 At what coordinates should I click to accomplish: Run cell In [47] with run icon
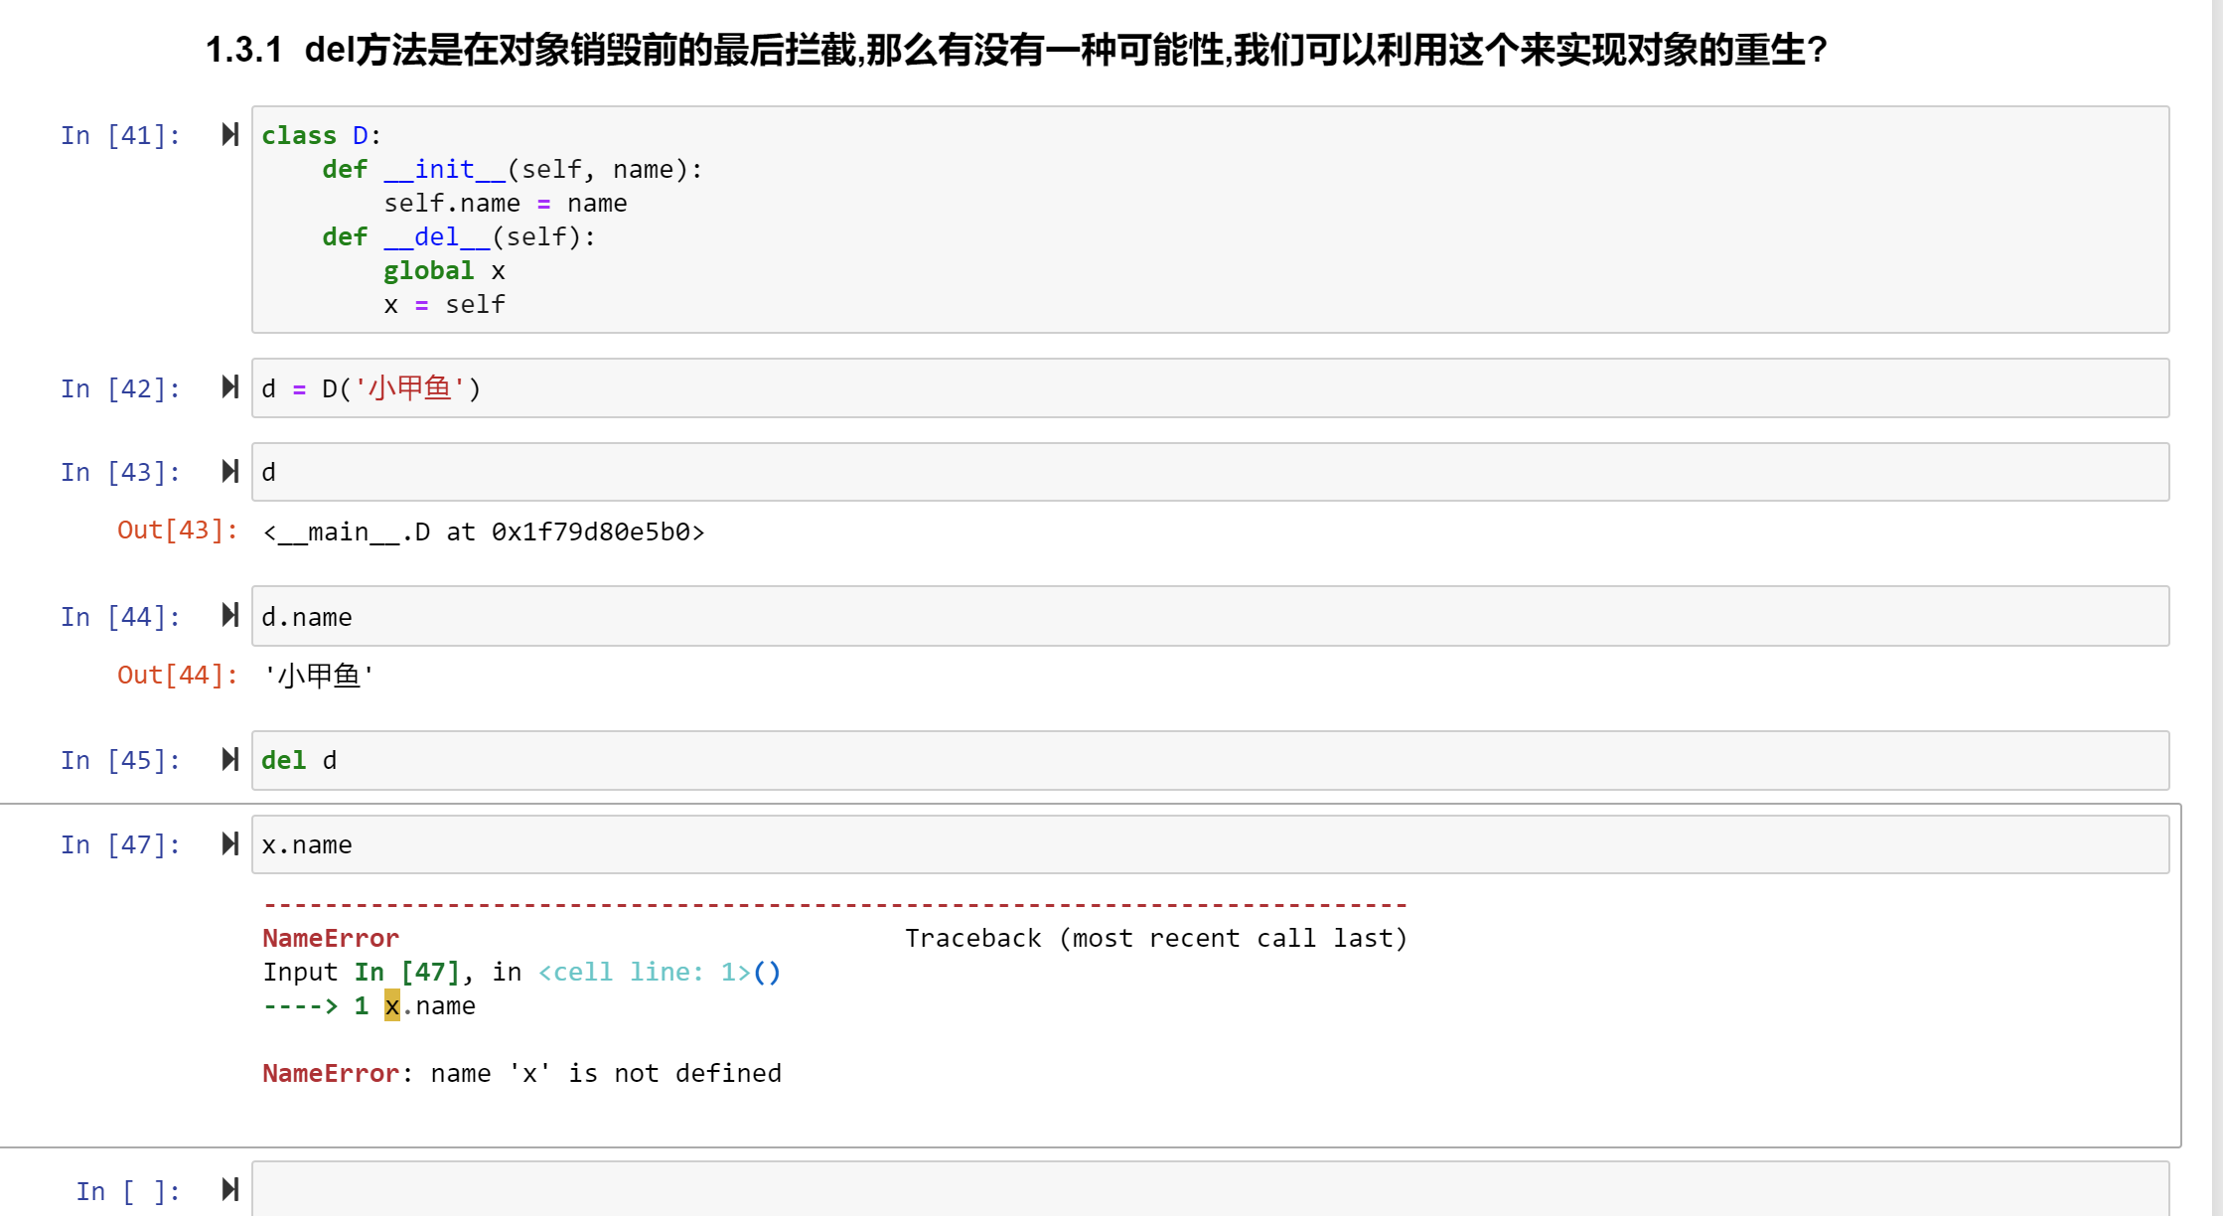(x=230, y=843)
